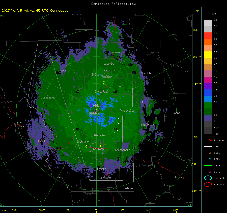Image resolution: width=227 pixels, height=213 pixels.
Task: Click the yellow diamond marker above Calgary
Action: [100, 146]
